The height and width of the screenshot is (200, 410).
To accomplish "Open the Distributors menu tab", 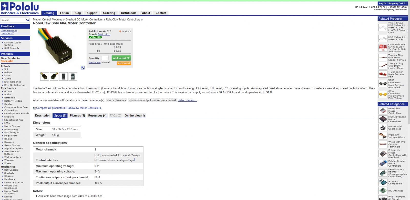I will (x=129, y=13).
